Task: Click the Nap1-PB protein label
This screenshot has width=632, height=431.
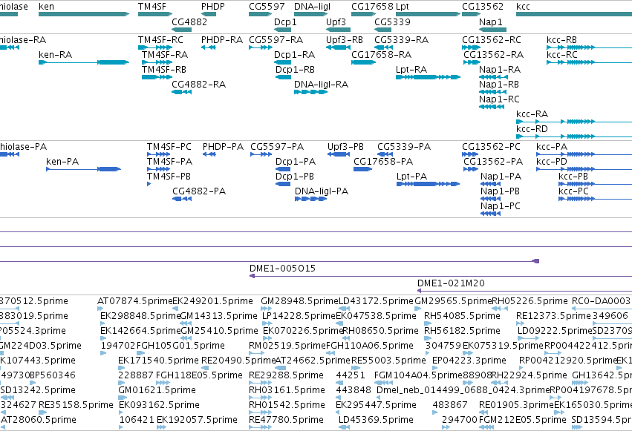Action: pos(500,191)
